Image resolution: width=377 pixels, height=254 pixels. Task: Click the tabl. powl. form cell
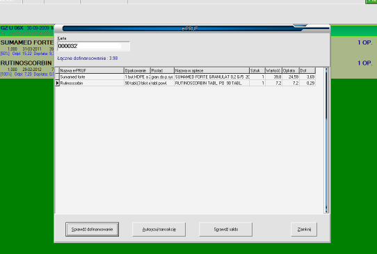pos(162,83)
